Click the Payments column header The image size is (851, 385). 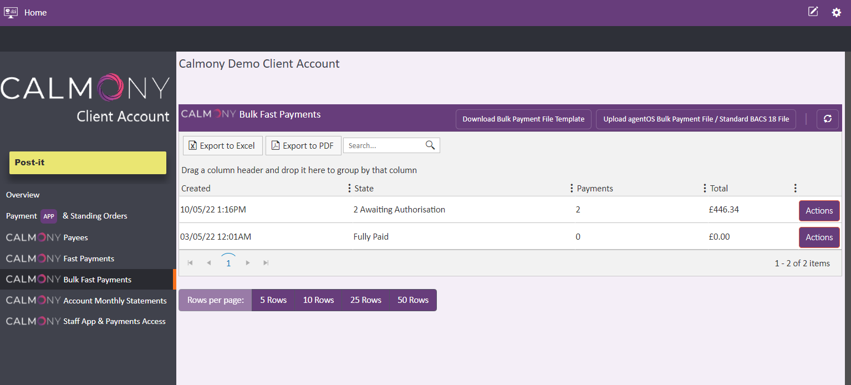click(595, 188)
